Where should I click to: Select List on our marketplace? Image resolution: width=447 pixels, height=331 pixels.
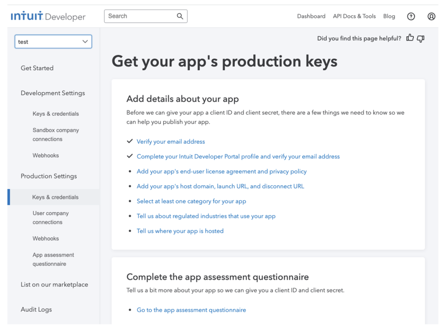coord(55,285)
